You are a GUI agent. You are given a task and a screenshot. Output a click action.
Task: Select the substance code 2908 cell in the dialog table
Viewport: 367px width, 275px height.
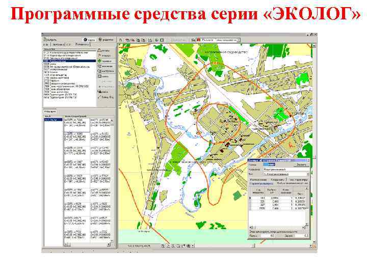[258, 208]
